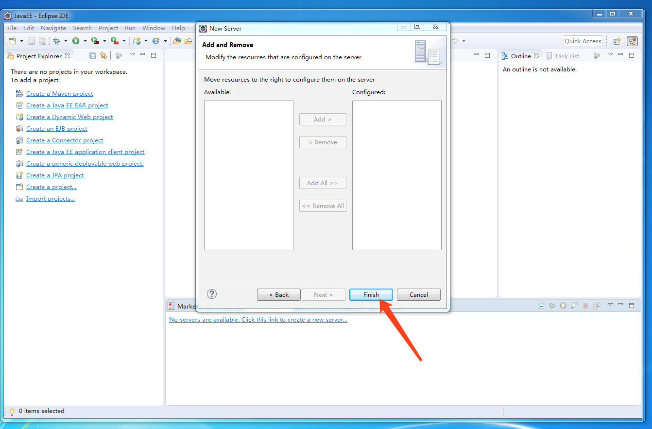Click the Import projects... link
652x429 pixels.
tap(51, 199)
